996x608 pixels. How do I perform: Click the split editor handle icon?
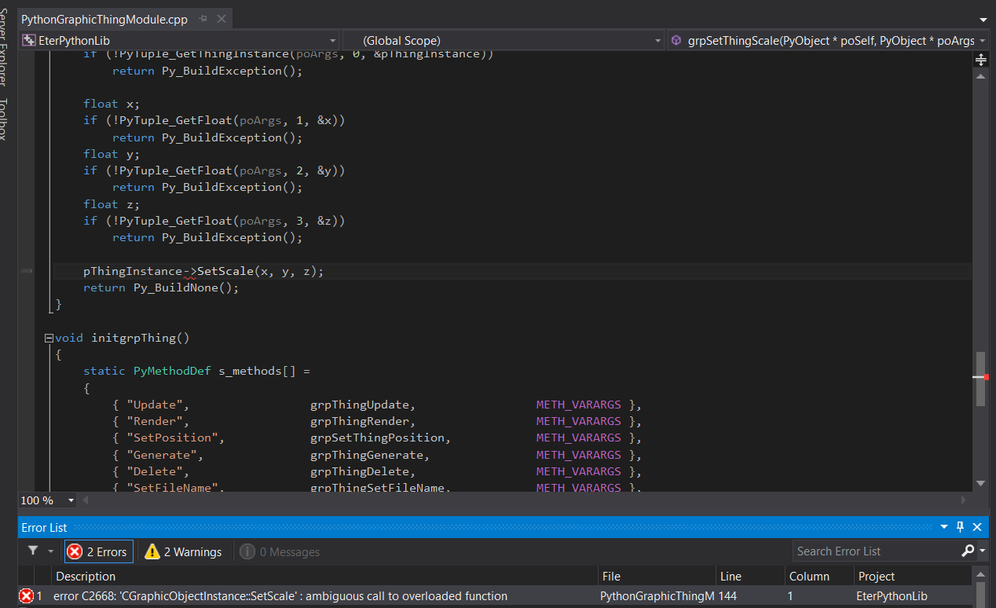[x=980, y=60]
